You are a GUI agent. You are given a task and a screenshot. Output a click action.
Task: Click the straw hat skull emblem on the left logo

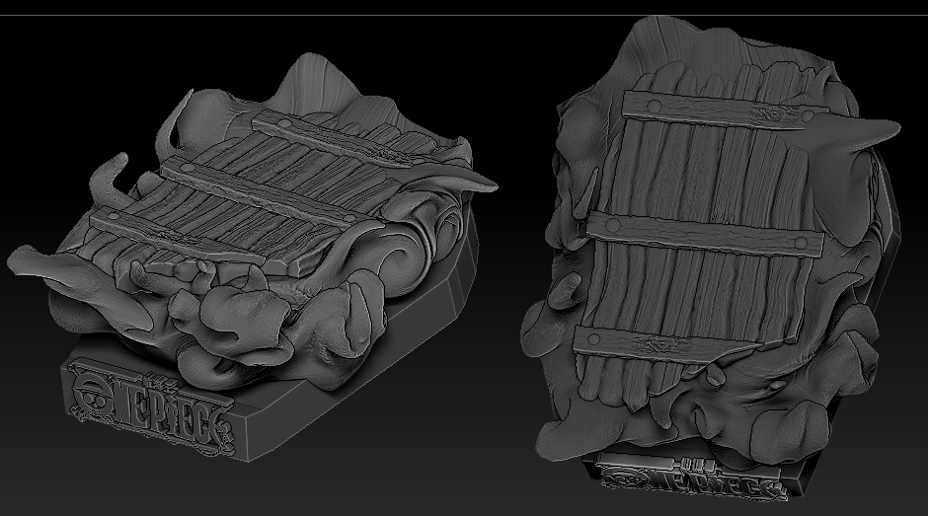93,397
